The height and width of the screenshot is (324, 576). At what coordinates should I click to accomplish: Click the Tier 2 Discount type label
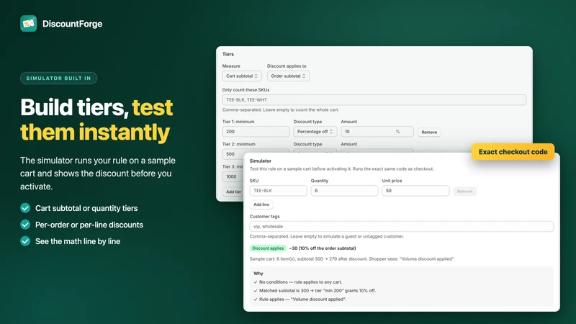pos(307,145)
